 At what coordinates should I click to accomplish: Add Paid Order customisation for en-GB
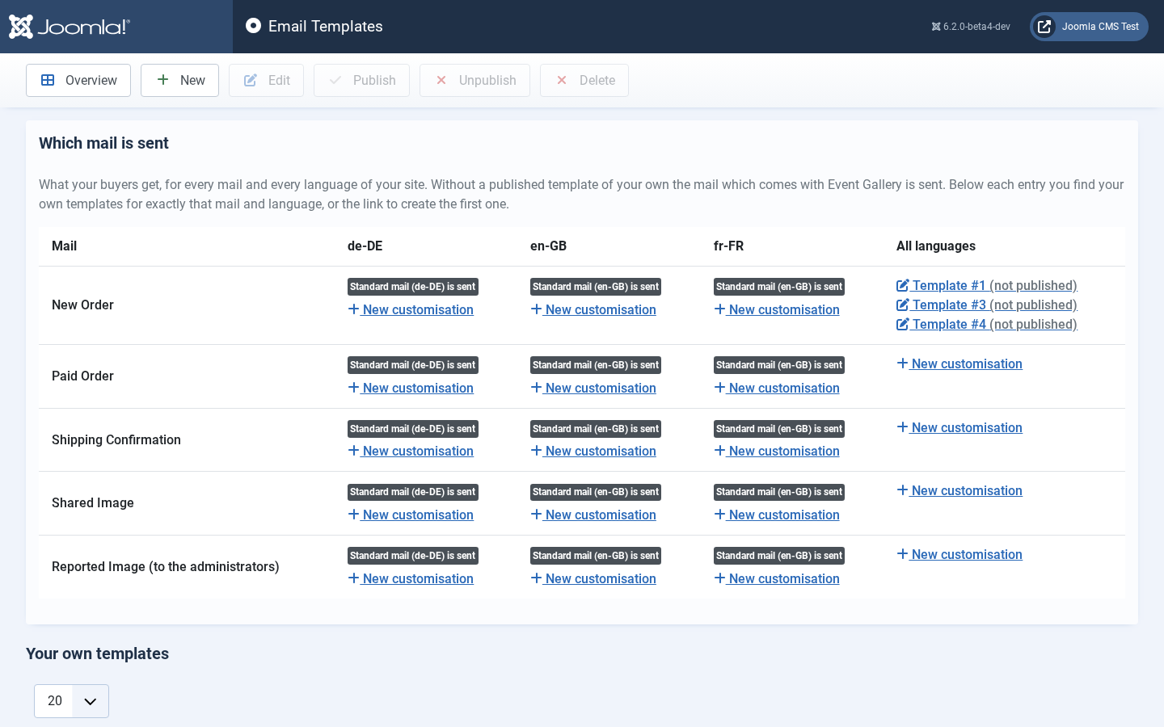593,388
